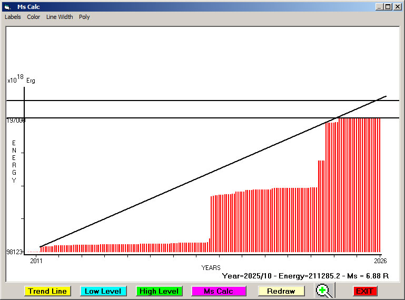Click the Year/Energy/Ms status readout text

pyautogui.click(x=305, y=275)
